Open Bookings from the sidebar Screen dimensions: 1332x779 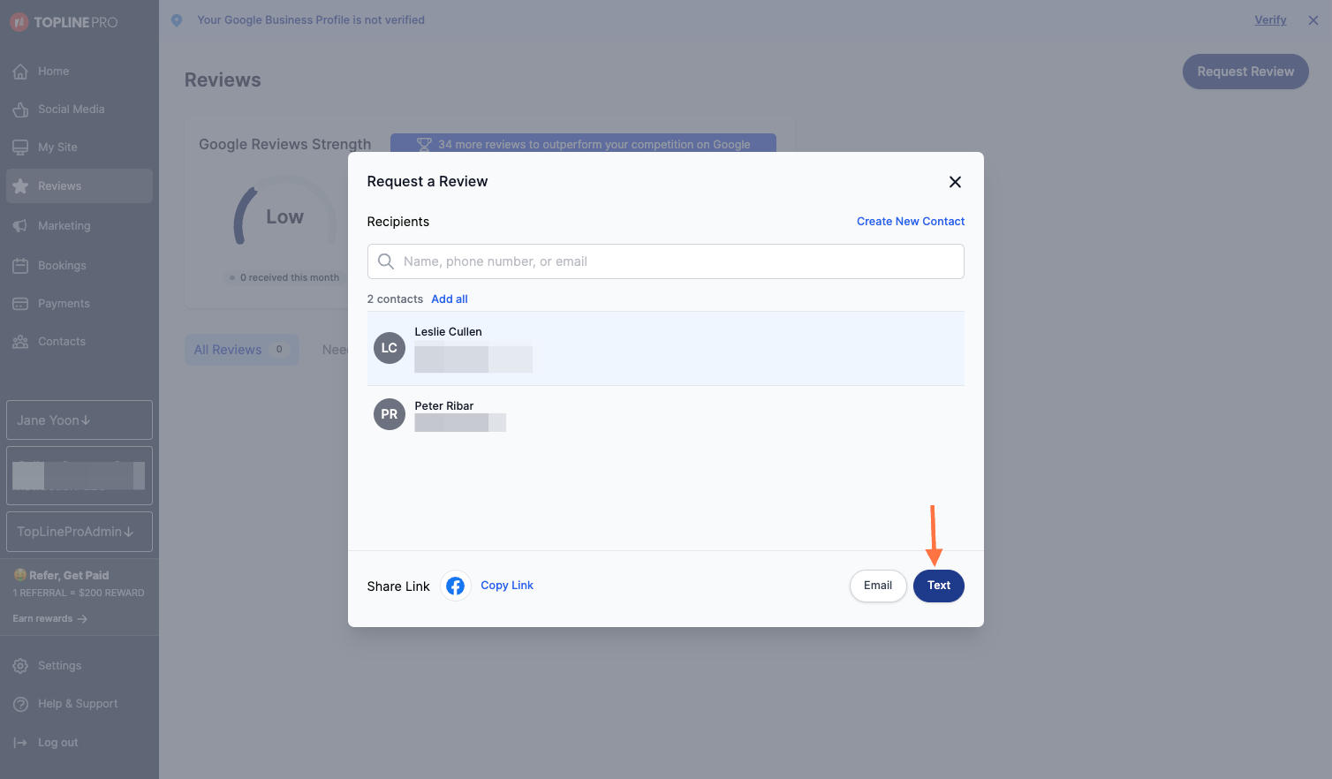point(79,266)
